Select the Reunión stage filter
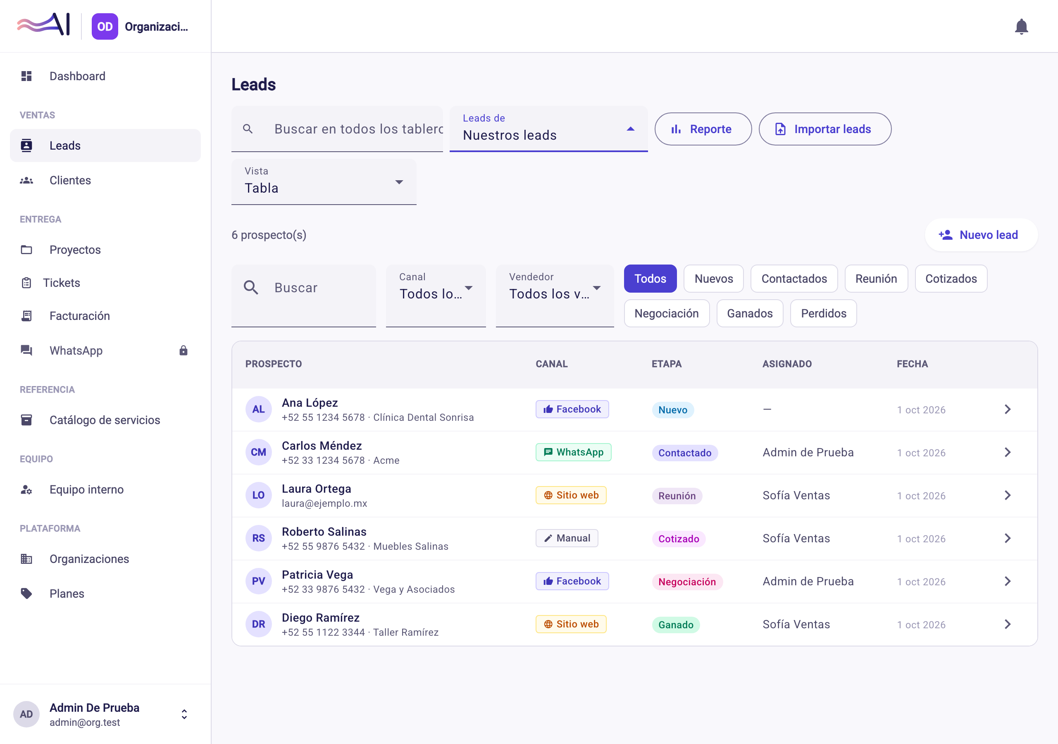 coord(876,279)
